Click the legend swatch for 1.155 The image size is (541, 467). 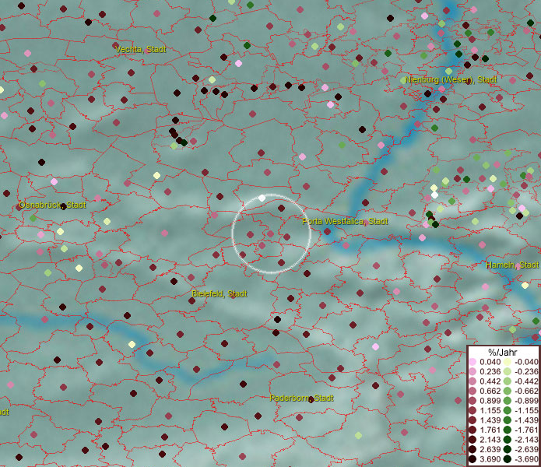pos(472,410)
